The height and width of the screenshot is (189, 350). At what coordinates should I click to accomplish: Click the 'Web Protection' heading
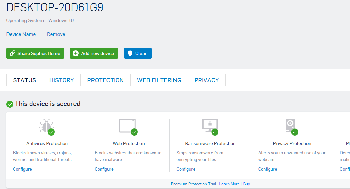coord(129,143)
